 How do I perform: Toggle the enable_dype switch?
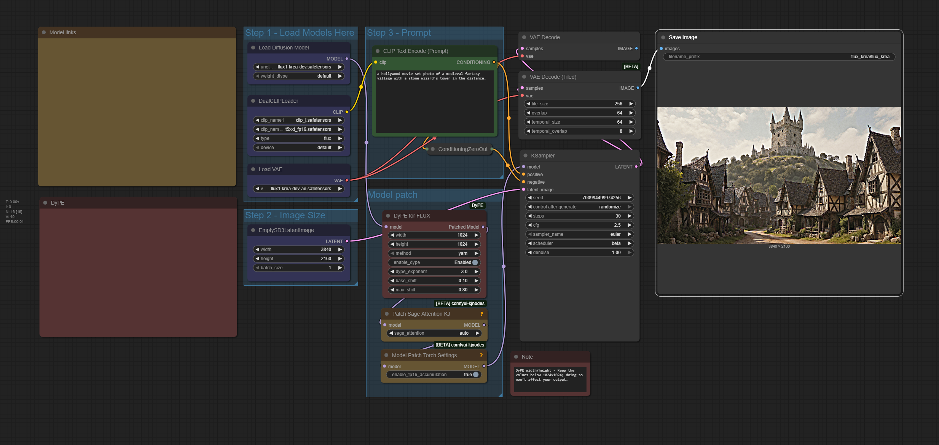475,262
